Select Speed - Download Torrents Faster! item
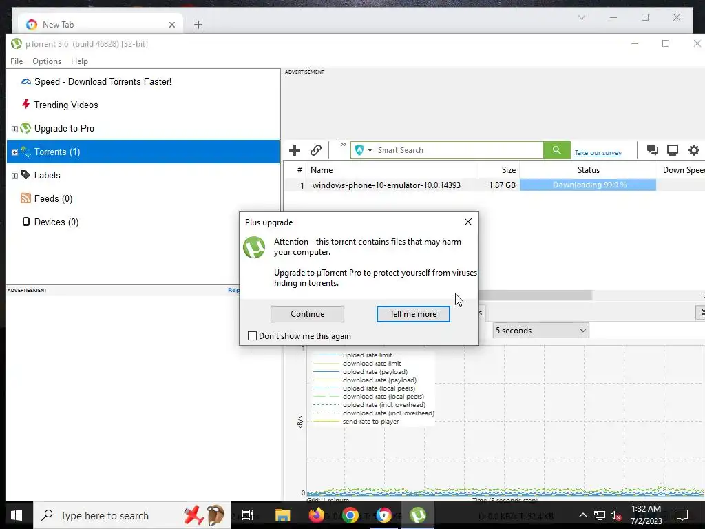The height and width of the screenshot is (529, 705). [103, 81]
